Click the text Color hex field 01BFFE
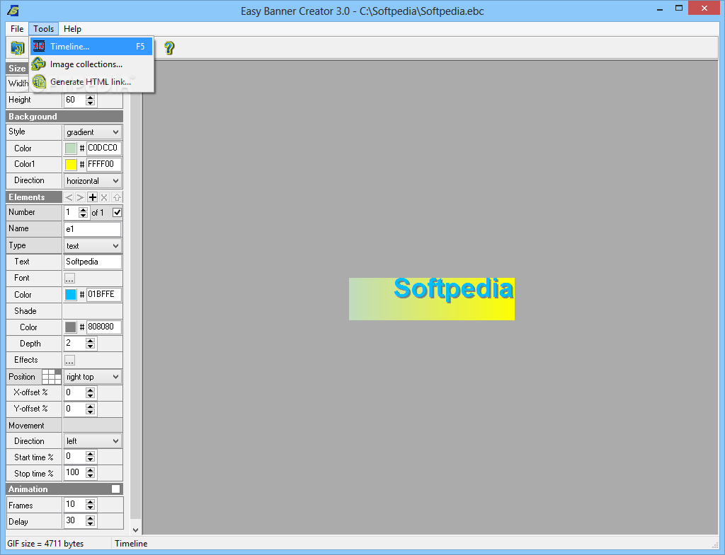The height and width of the screenshot is (555, 725). click(104, 295)
